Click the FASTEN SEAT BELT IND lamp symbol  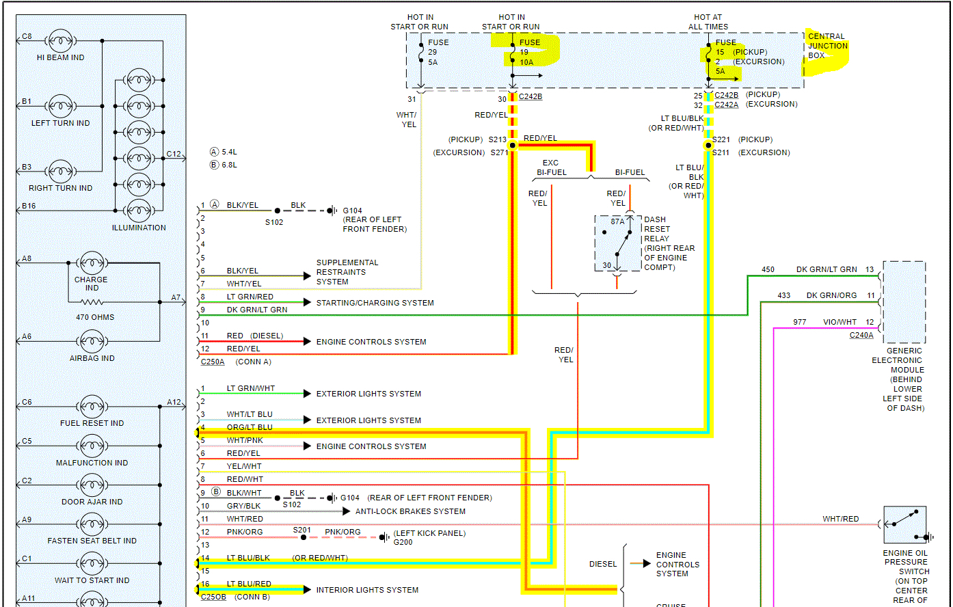(91, 524)
